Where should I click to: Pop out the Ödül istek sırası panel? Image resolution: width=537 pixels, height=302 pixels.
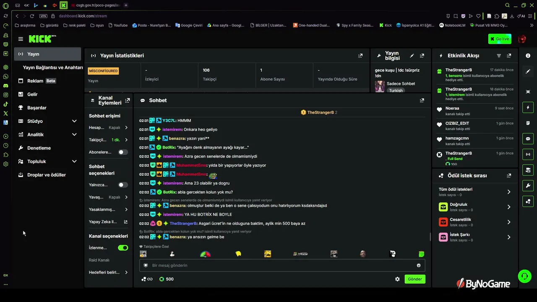click(x=509, y=176)
